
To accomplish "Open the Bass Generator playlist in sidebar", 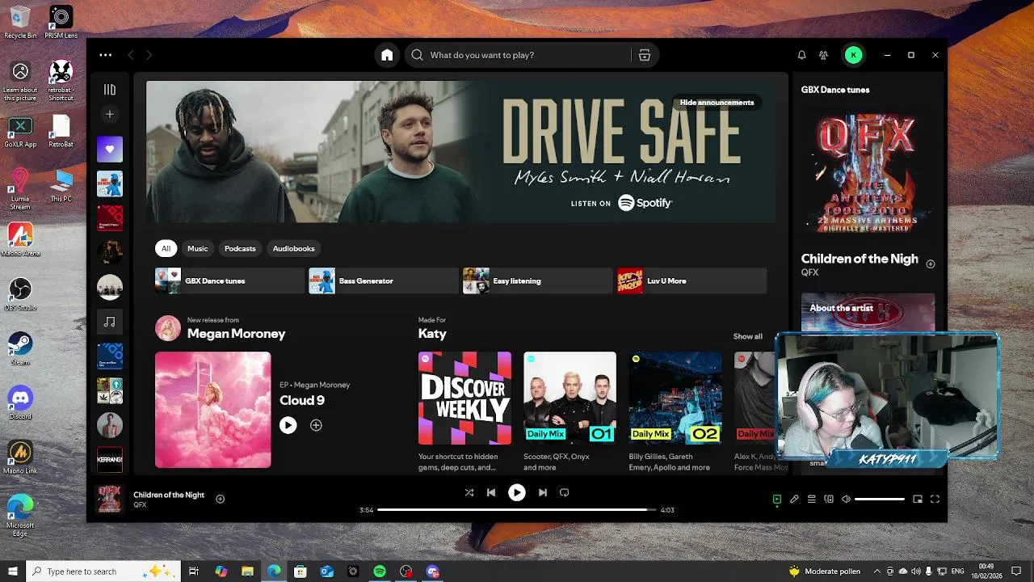I will tap(110, 183).
